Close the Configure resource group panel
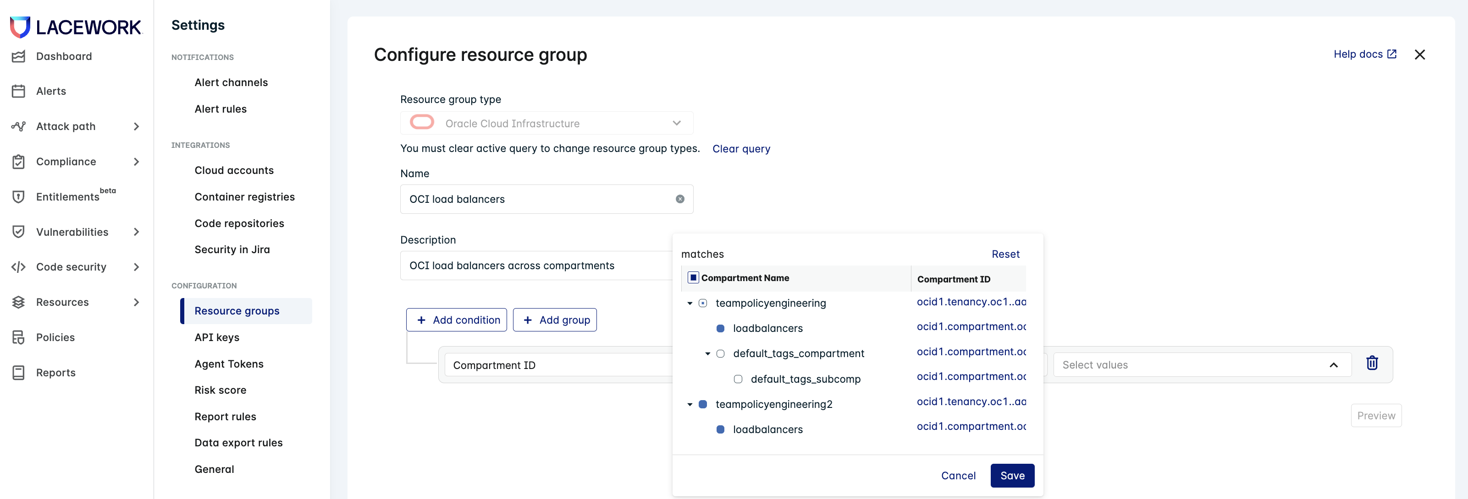This screenshot has width=1468, height=499. [x=1419, y=54]
